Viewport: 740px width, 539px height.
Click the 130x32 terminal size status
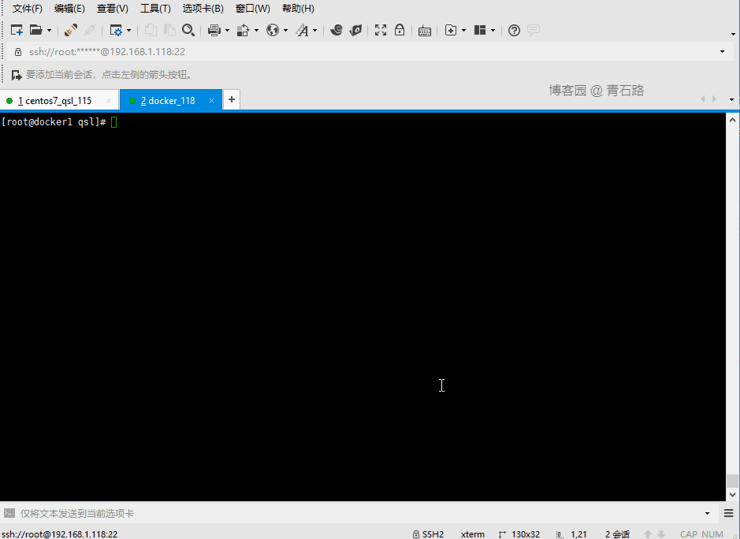(x=519, y=534)
